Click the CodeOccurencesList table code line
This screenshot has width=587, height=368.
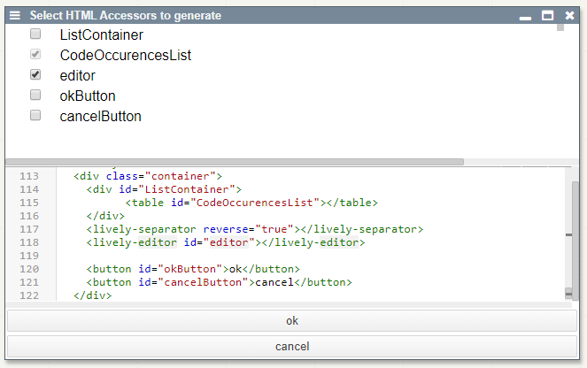(252, 203)
